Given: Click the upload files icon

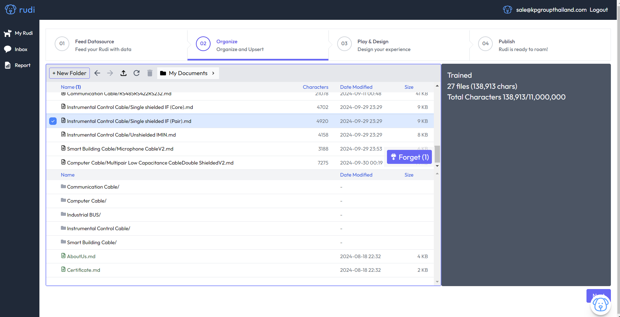Looking at the screenshot, I should (x=123, y=73).
